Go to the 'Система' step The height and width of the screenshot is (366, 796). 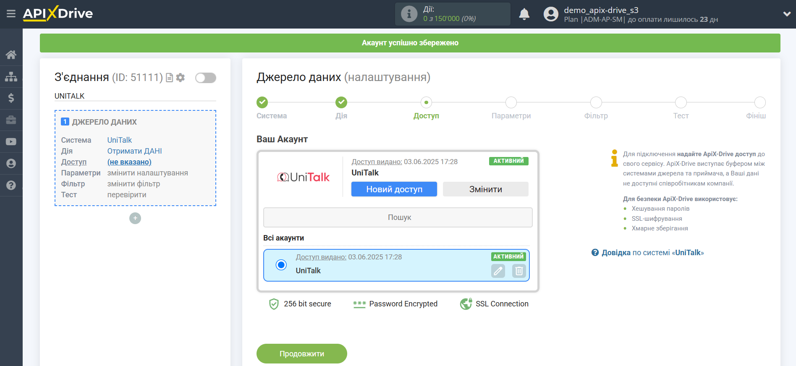[262, 102]
